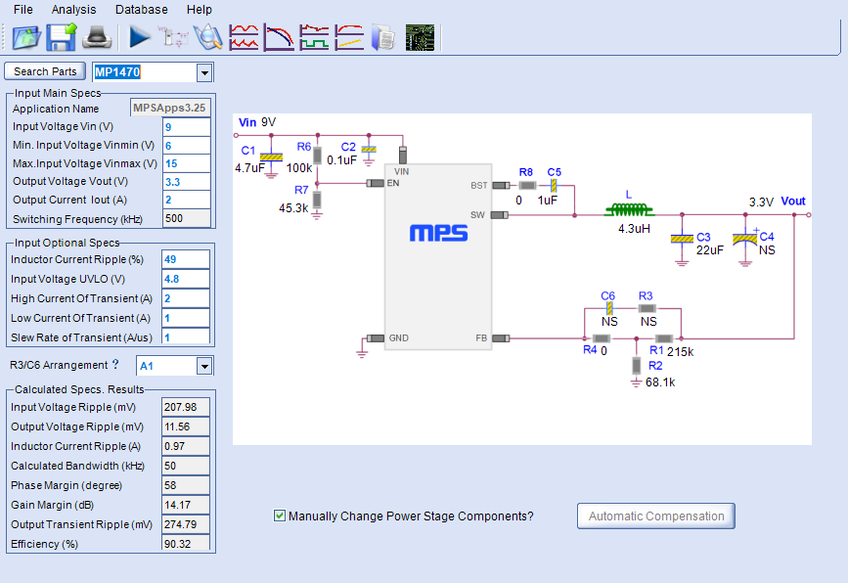Open the red waveform ripple viewer icon
The height and width of the screenshot is (583, 848).
244,37
